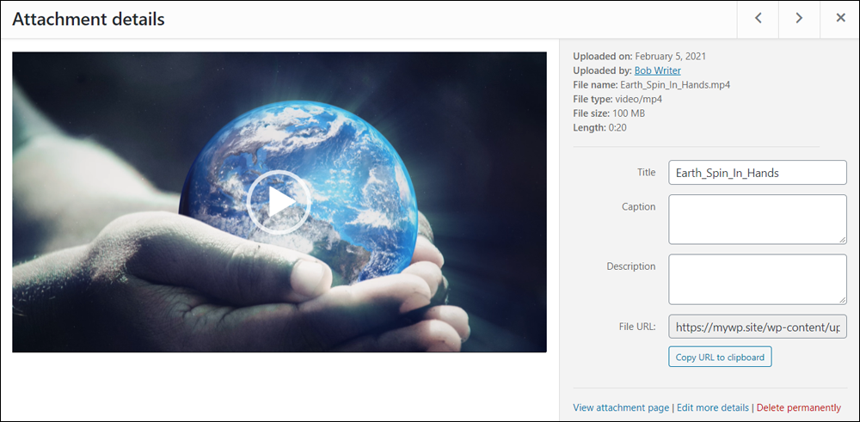Image resolution: width=860 pixels, height=422 pixels.
Task: Focus the Description text area
Action: 758,279
